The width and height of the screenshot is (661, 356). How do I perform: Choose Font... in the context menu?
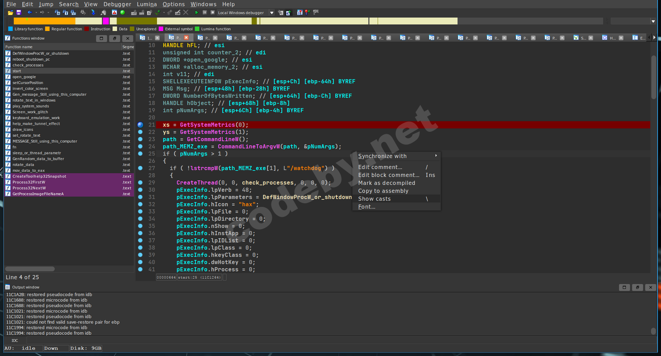[397, 207]
